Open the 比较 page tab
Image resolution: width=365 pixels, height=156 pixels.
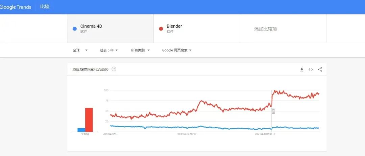pos(45,7)
